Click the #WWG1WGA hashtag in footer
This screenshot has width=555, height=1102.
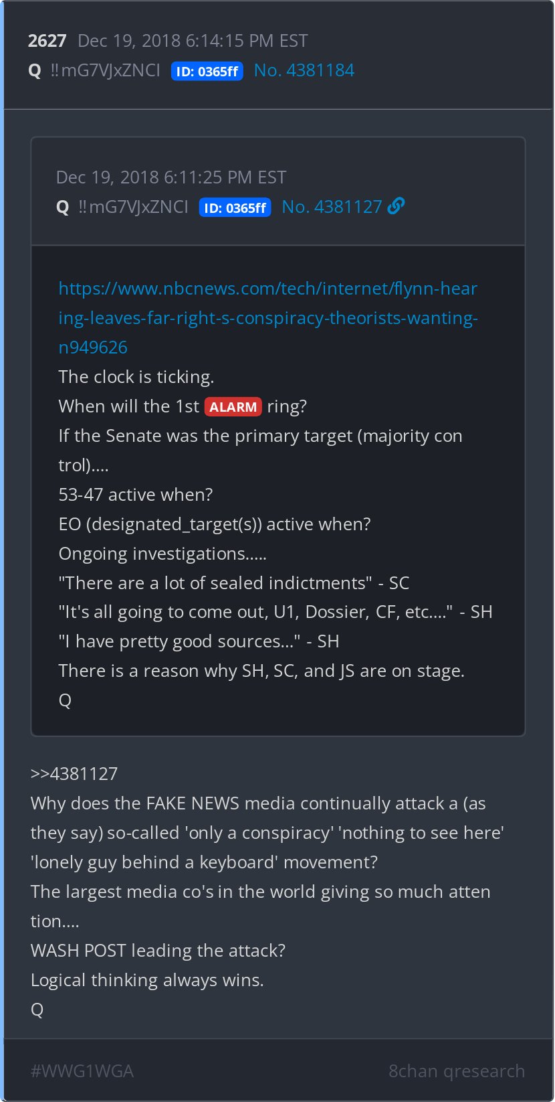coord(82,1071)
